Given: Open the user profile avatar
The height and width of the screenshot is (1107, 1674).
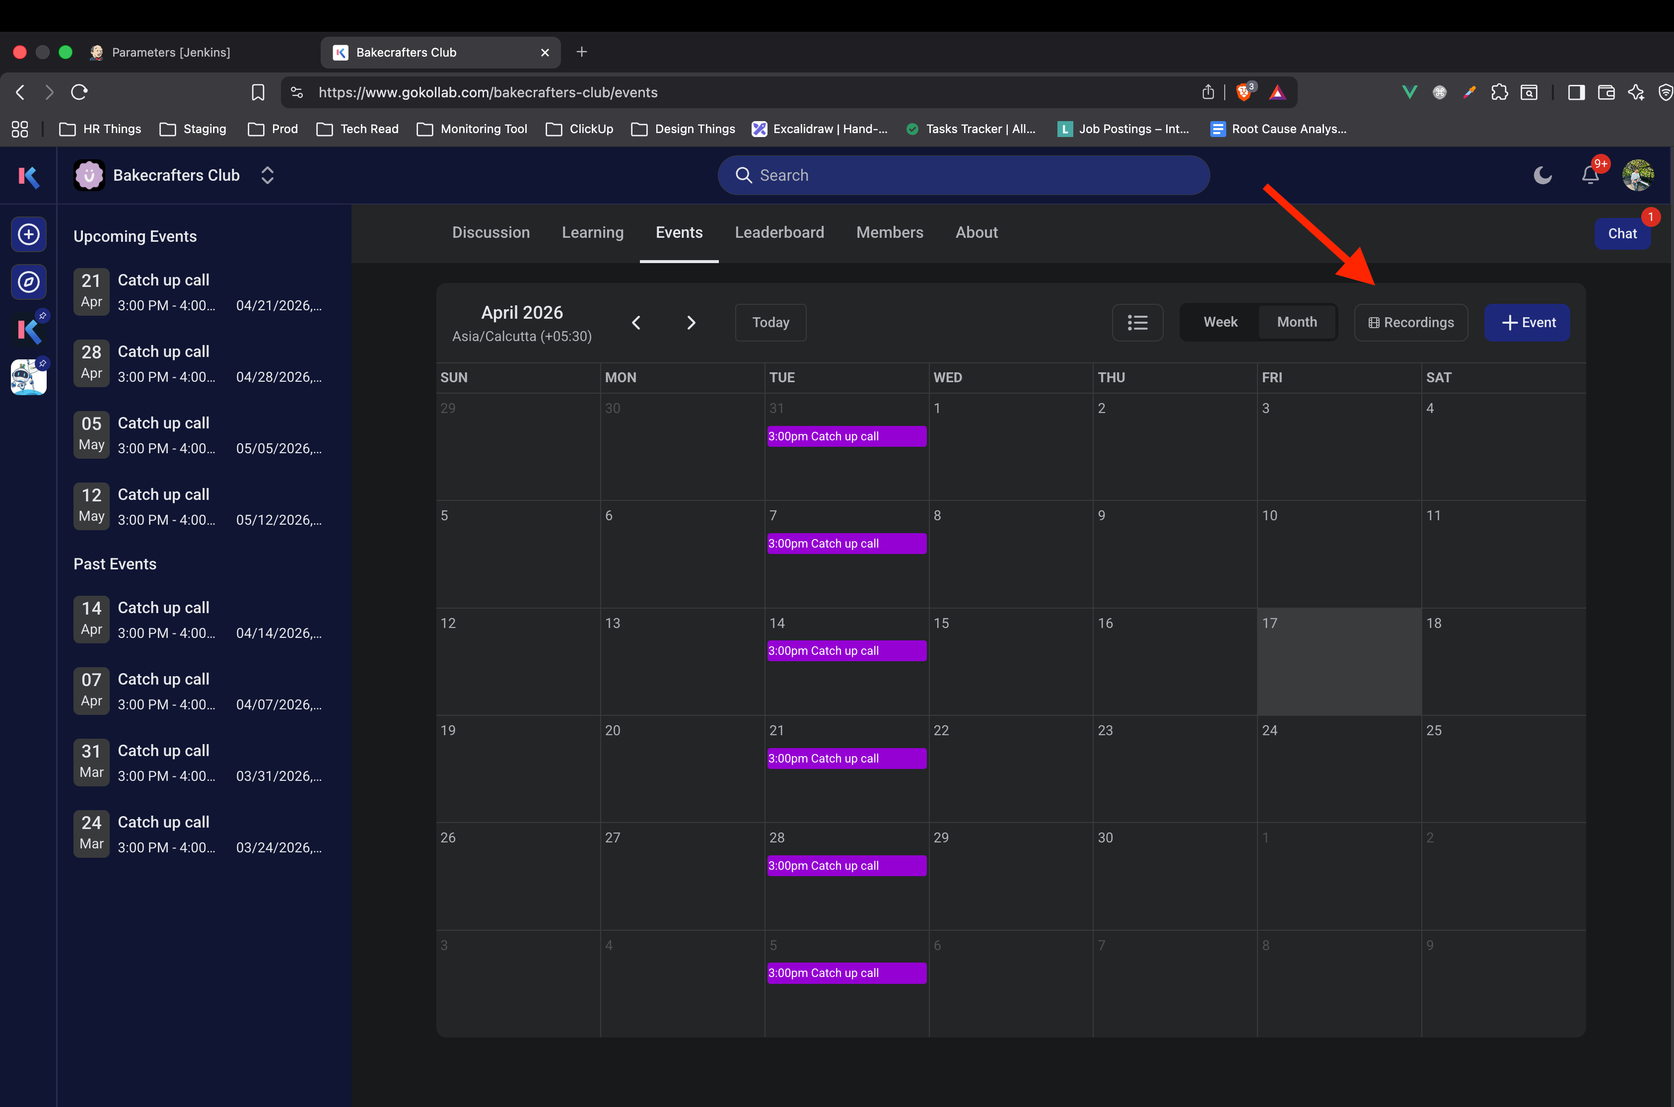Looking at the screenshot, I should (1637, 175).
